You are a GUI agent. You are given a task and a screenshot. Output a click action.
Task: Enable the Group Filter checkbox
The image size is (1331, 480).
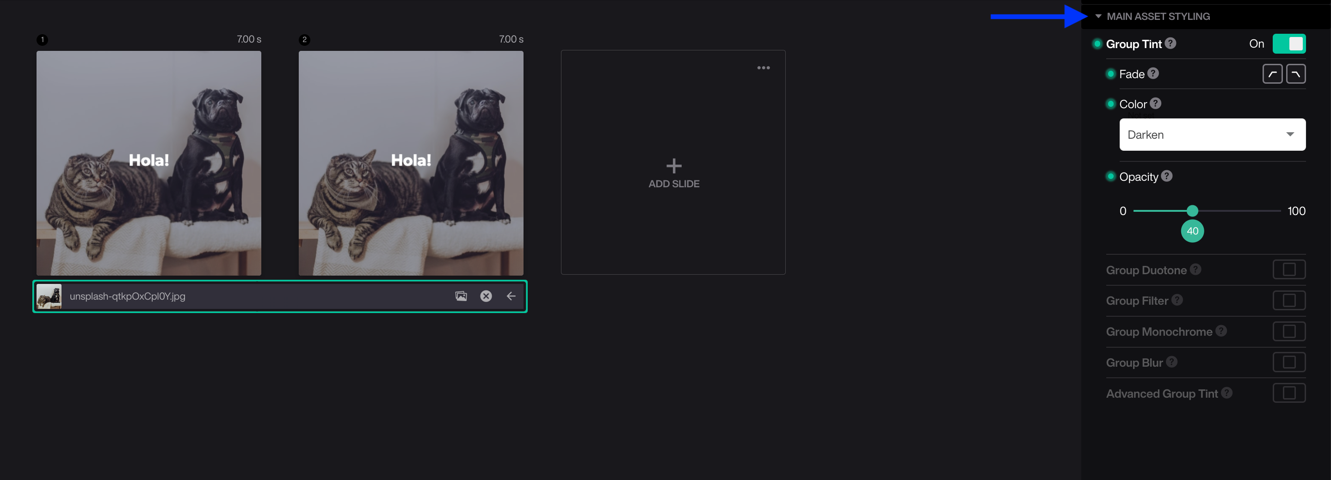click(x=1288, y=300)
